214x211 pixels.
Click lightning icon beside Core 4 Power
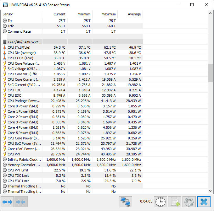point(5,127)
